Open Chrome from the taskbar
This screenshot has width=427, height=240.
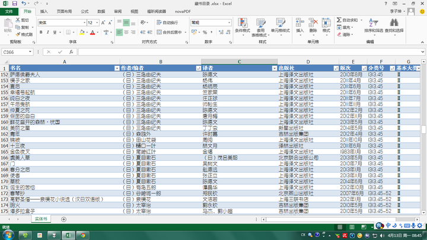tap(83, 235)
